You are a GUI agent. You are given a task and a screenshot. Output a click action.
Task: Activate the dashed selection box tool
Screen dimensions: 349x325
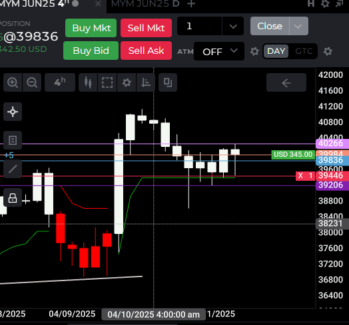click(x=107, y=82)
